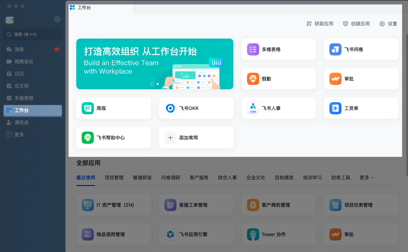View the 培训学习 category tab
408x252 pixels.
[x=312, y=178]
